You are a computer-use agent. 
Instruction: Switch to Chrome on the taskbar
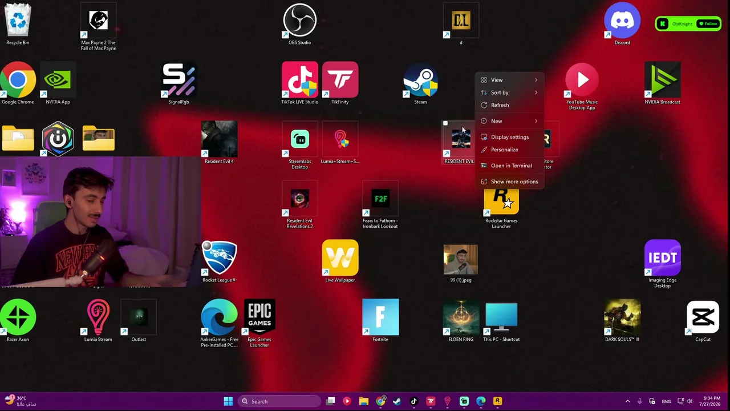click(380, 401)
